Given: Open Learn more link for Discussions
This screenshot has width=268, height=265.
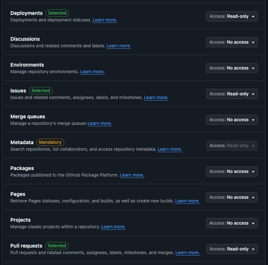Looking at the screenshot, I should click(x=119, y=46).
